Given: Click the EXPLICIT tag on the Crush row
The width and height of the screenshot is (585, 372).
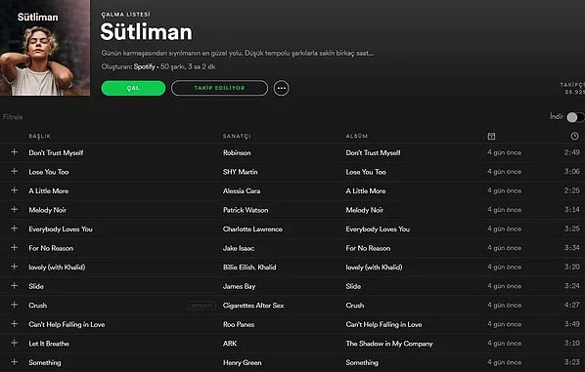Looking at the screenshot, I should point(202,306).
